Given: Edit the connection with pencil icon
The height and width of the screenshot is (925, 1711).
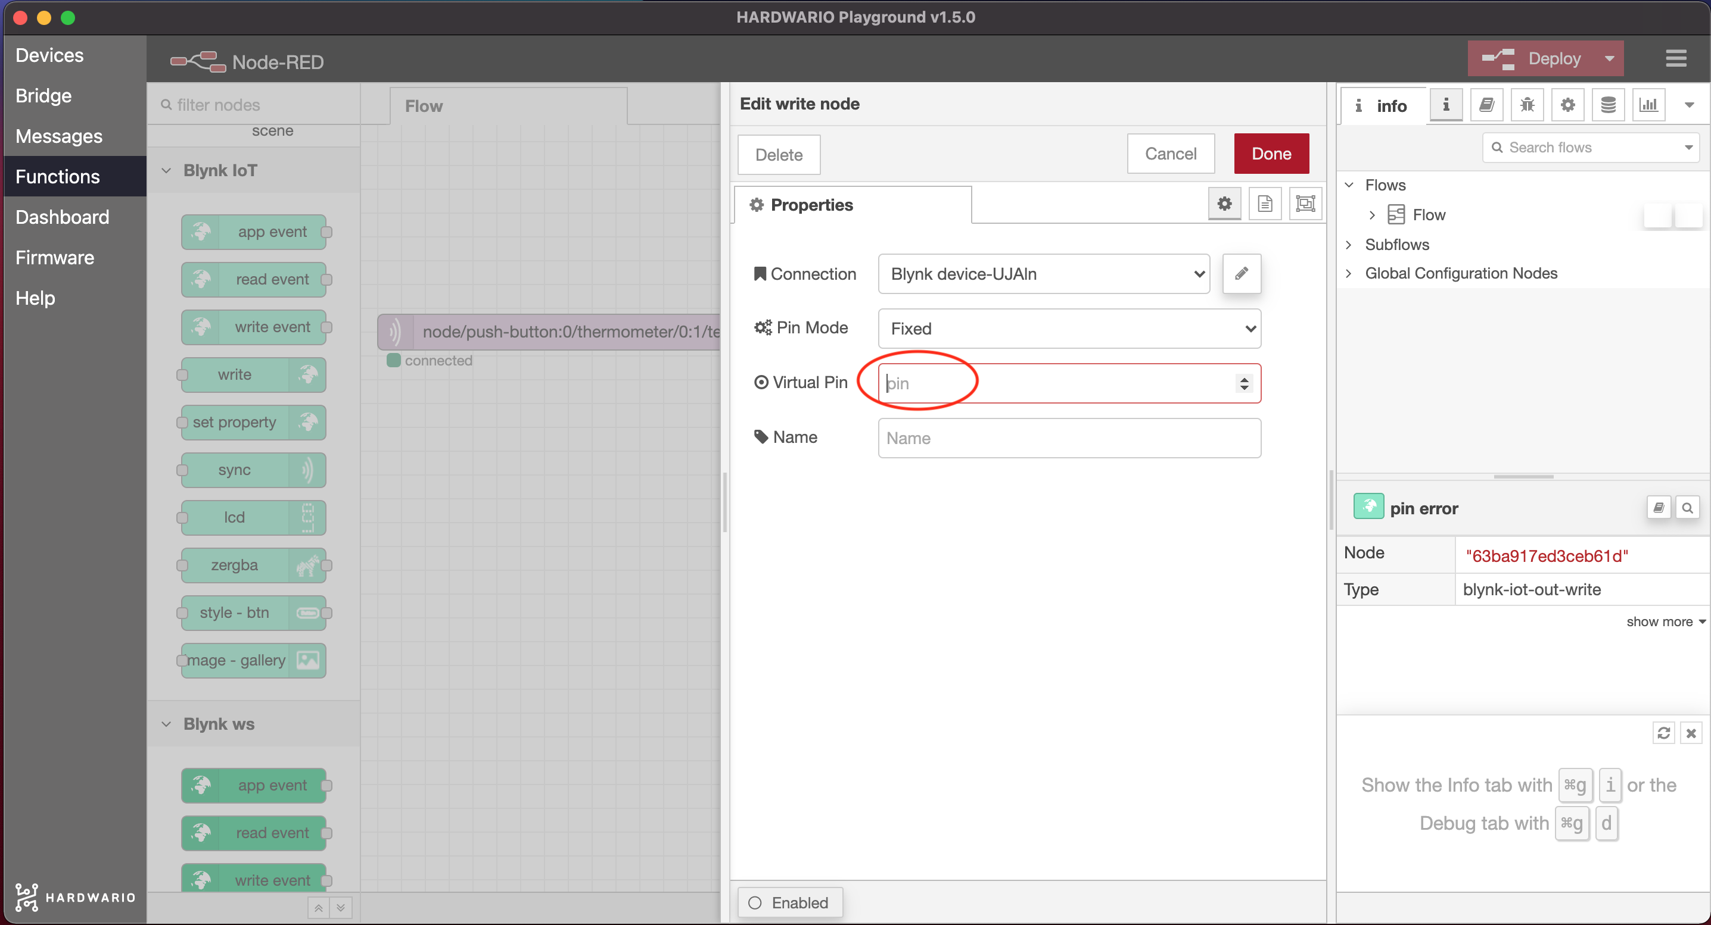Looking at the screenshot, I should click(x=1242, y=274).
